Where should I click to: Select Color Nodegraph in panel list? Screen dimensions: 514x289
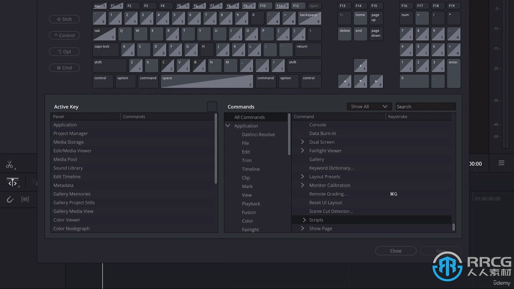71,228
